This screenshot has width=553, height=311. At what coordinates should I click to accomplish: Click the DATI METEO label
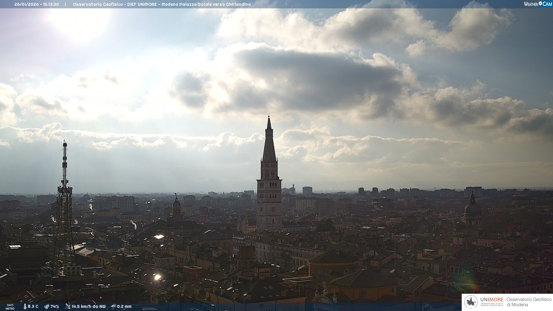point(10,307)
